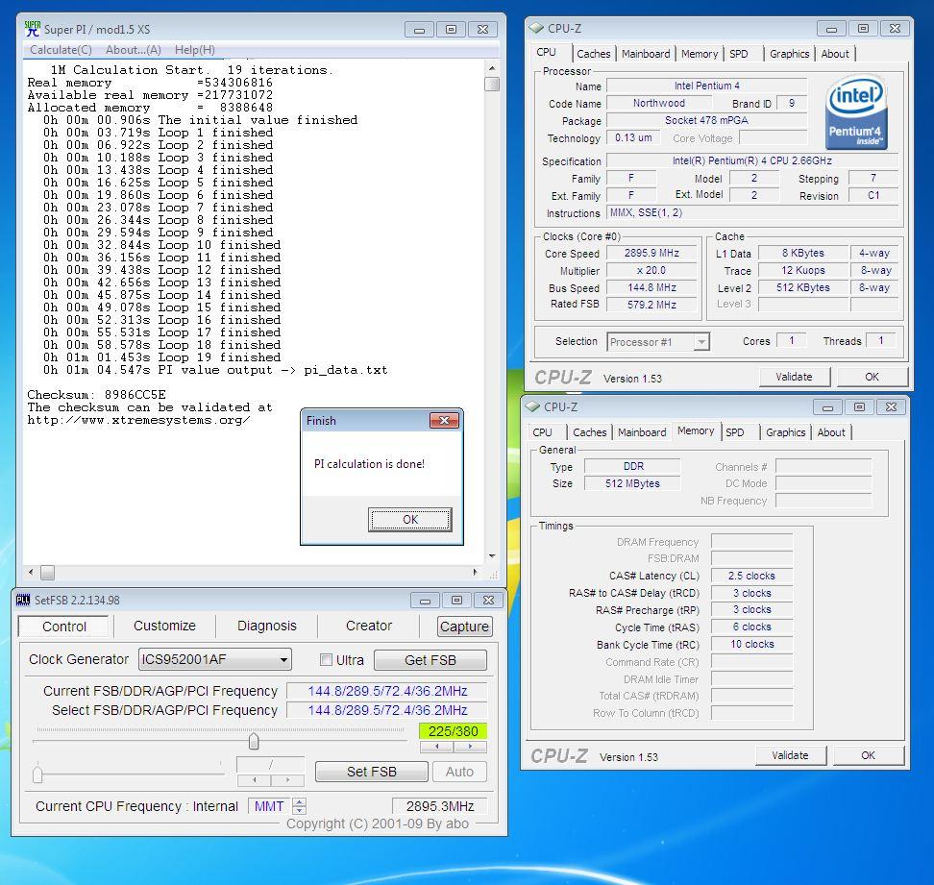Select the Control tab in SetFSB
Screen dimensions: 934x885
pos(64,627)
